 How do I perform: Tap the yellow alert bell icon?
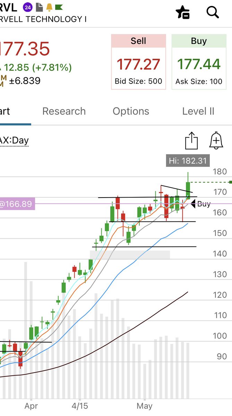49,7
